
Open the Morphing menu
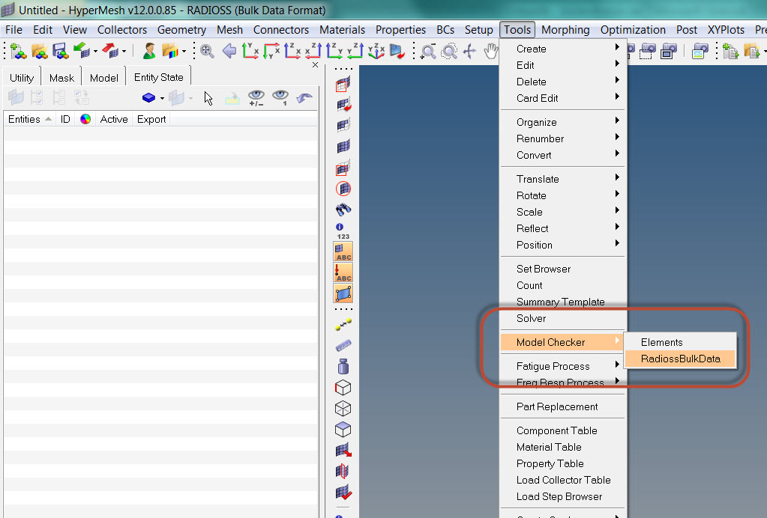tap(565, 30)
